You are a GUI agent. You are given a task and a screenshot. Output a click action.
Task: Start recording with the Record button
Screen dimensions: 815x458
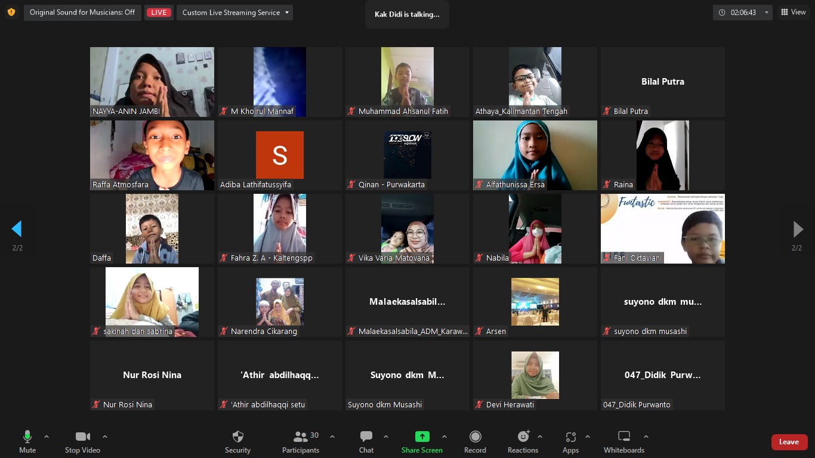tap(475, 437)
